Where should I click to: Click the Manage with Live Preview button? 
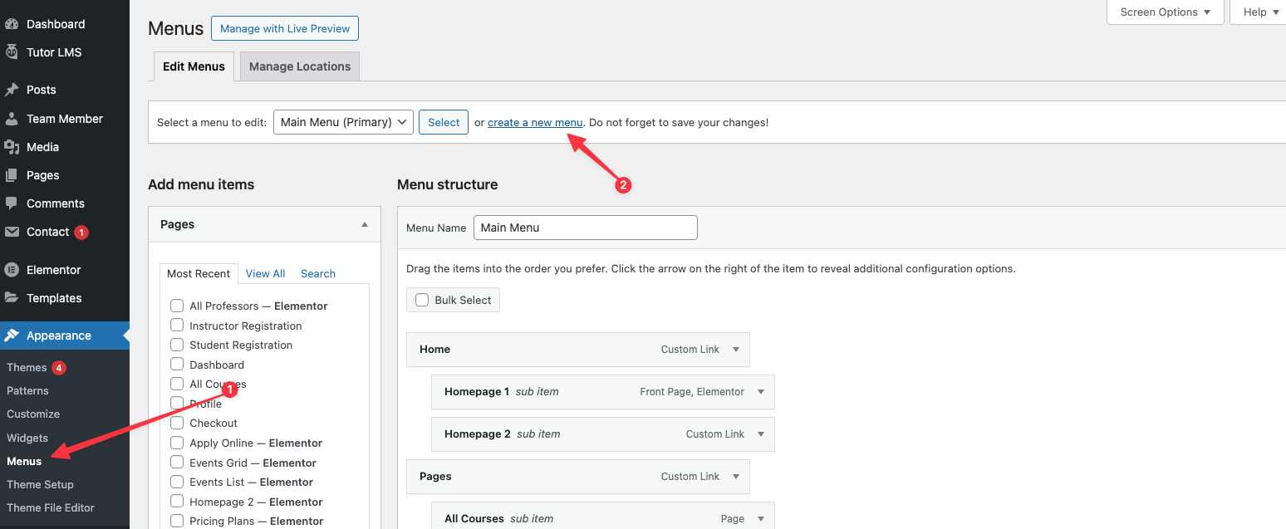click(285, 28)
